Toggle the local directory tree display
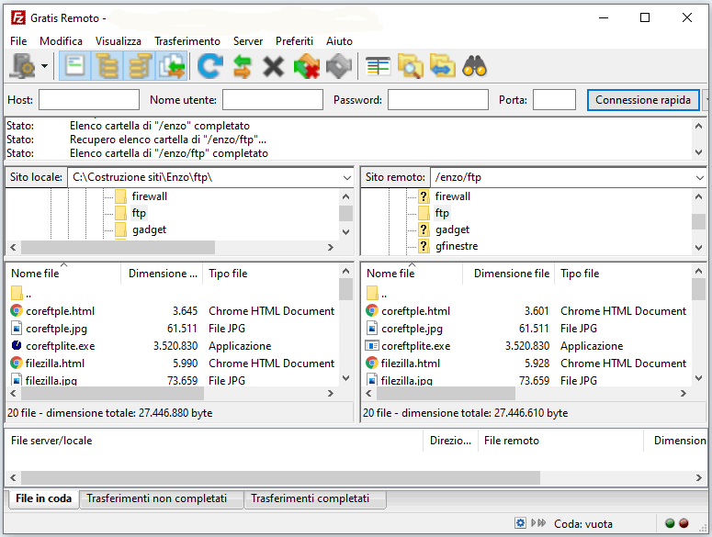 click(x=107, y=66)
